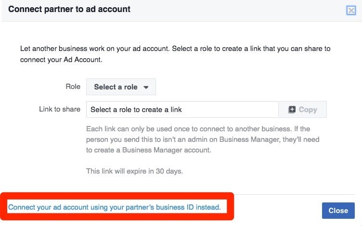
Task: Click the 'Each link can only be used once' help text
Action: 198,129
